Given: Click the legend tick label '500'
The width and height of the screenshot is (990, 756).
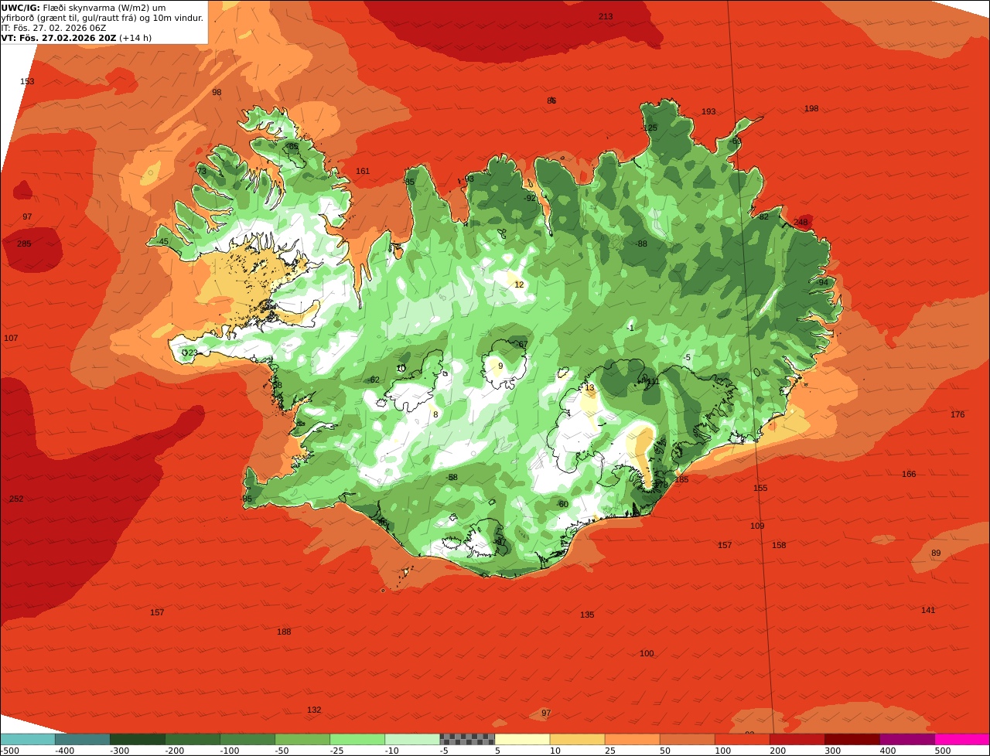Looking at the screenshot, I should tap(943, 751).
